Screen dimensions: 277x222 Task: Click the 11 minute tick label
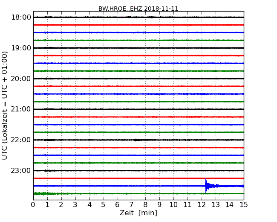(x=188, y=205)
